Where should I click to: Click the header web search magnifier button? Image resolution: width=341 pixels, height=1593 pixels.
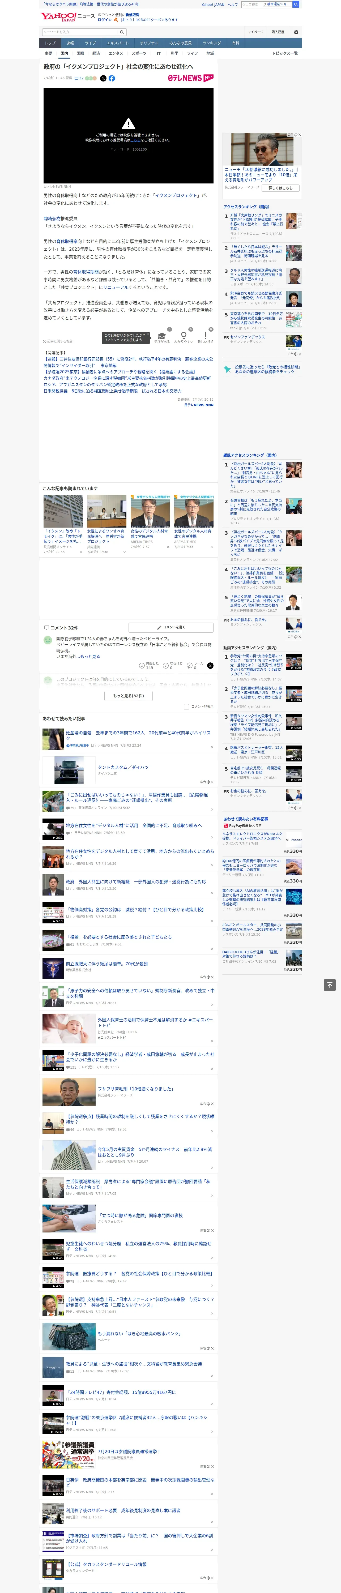point(296,4)
